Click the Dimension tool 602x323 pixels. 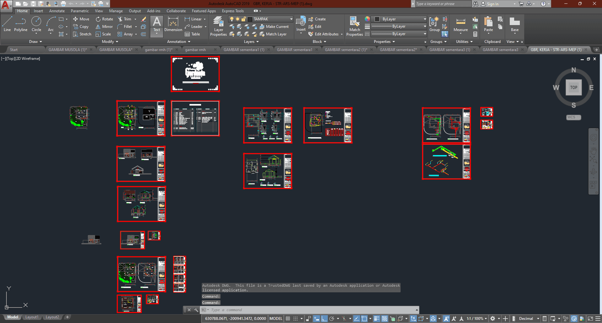173,24
